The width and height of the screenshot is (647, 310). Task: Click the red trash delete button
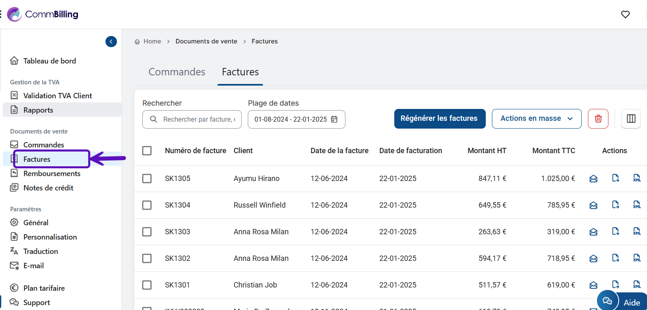[598, 119]
